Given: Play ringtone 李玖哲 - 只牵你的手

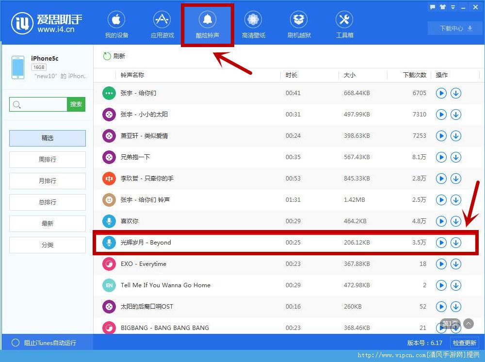Looking at the screenshot, I should 441,179.
